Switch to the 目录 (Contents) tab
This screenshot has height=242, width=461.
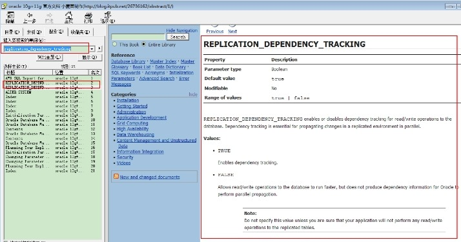[12, 32]
